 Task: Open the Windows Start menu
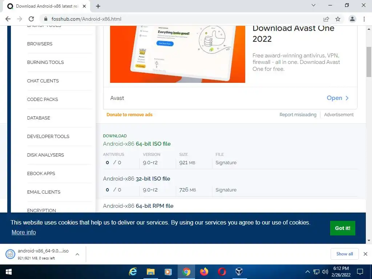(x=9, y=272)
